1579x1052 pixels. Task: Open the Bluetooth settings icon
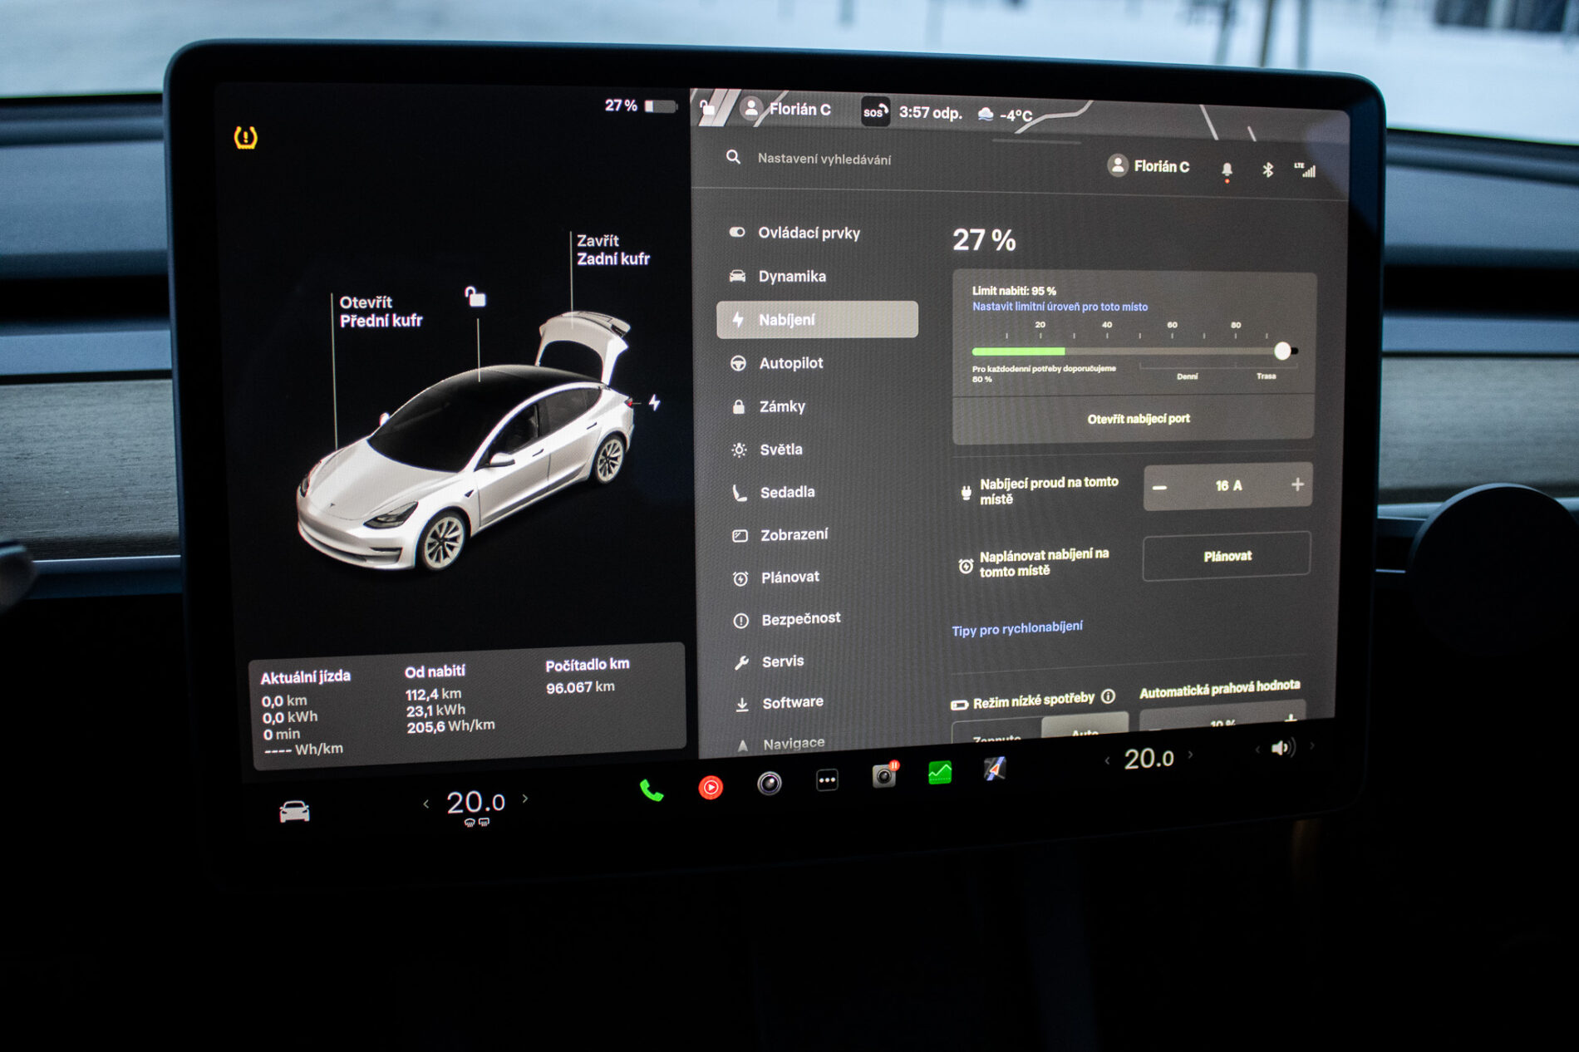(1267, 170)
